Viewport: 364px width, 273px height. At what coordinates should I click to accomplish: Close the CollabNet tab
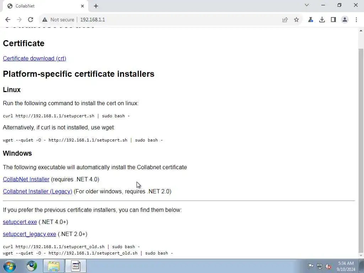(x=82, y=6)
